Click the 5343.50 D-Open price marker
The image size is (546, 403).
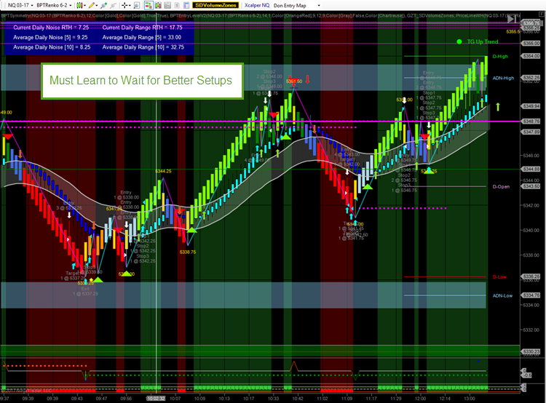click(x=530, y=186)
